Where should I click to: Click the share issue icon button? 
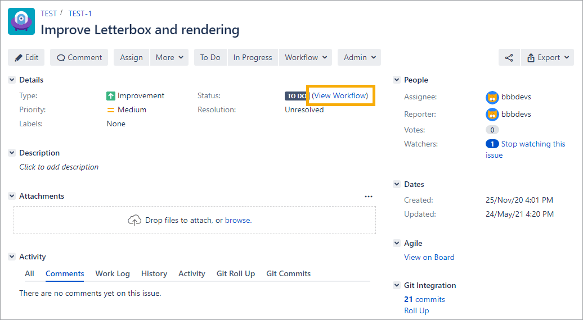point(509,57)
